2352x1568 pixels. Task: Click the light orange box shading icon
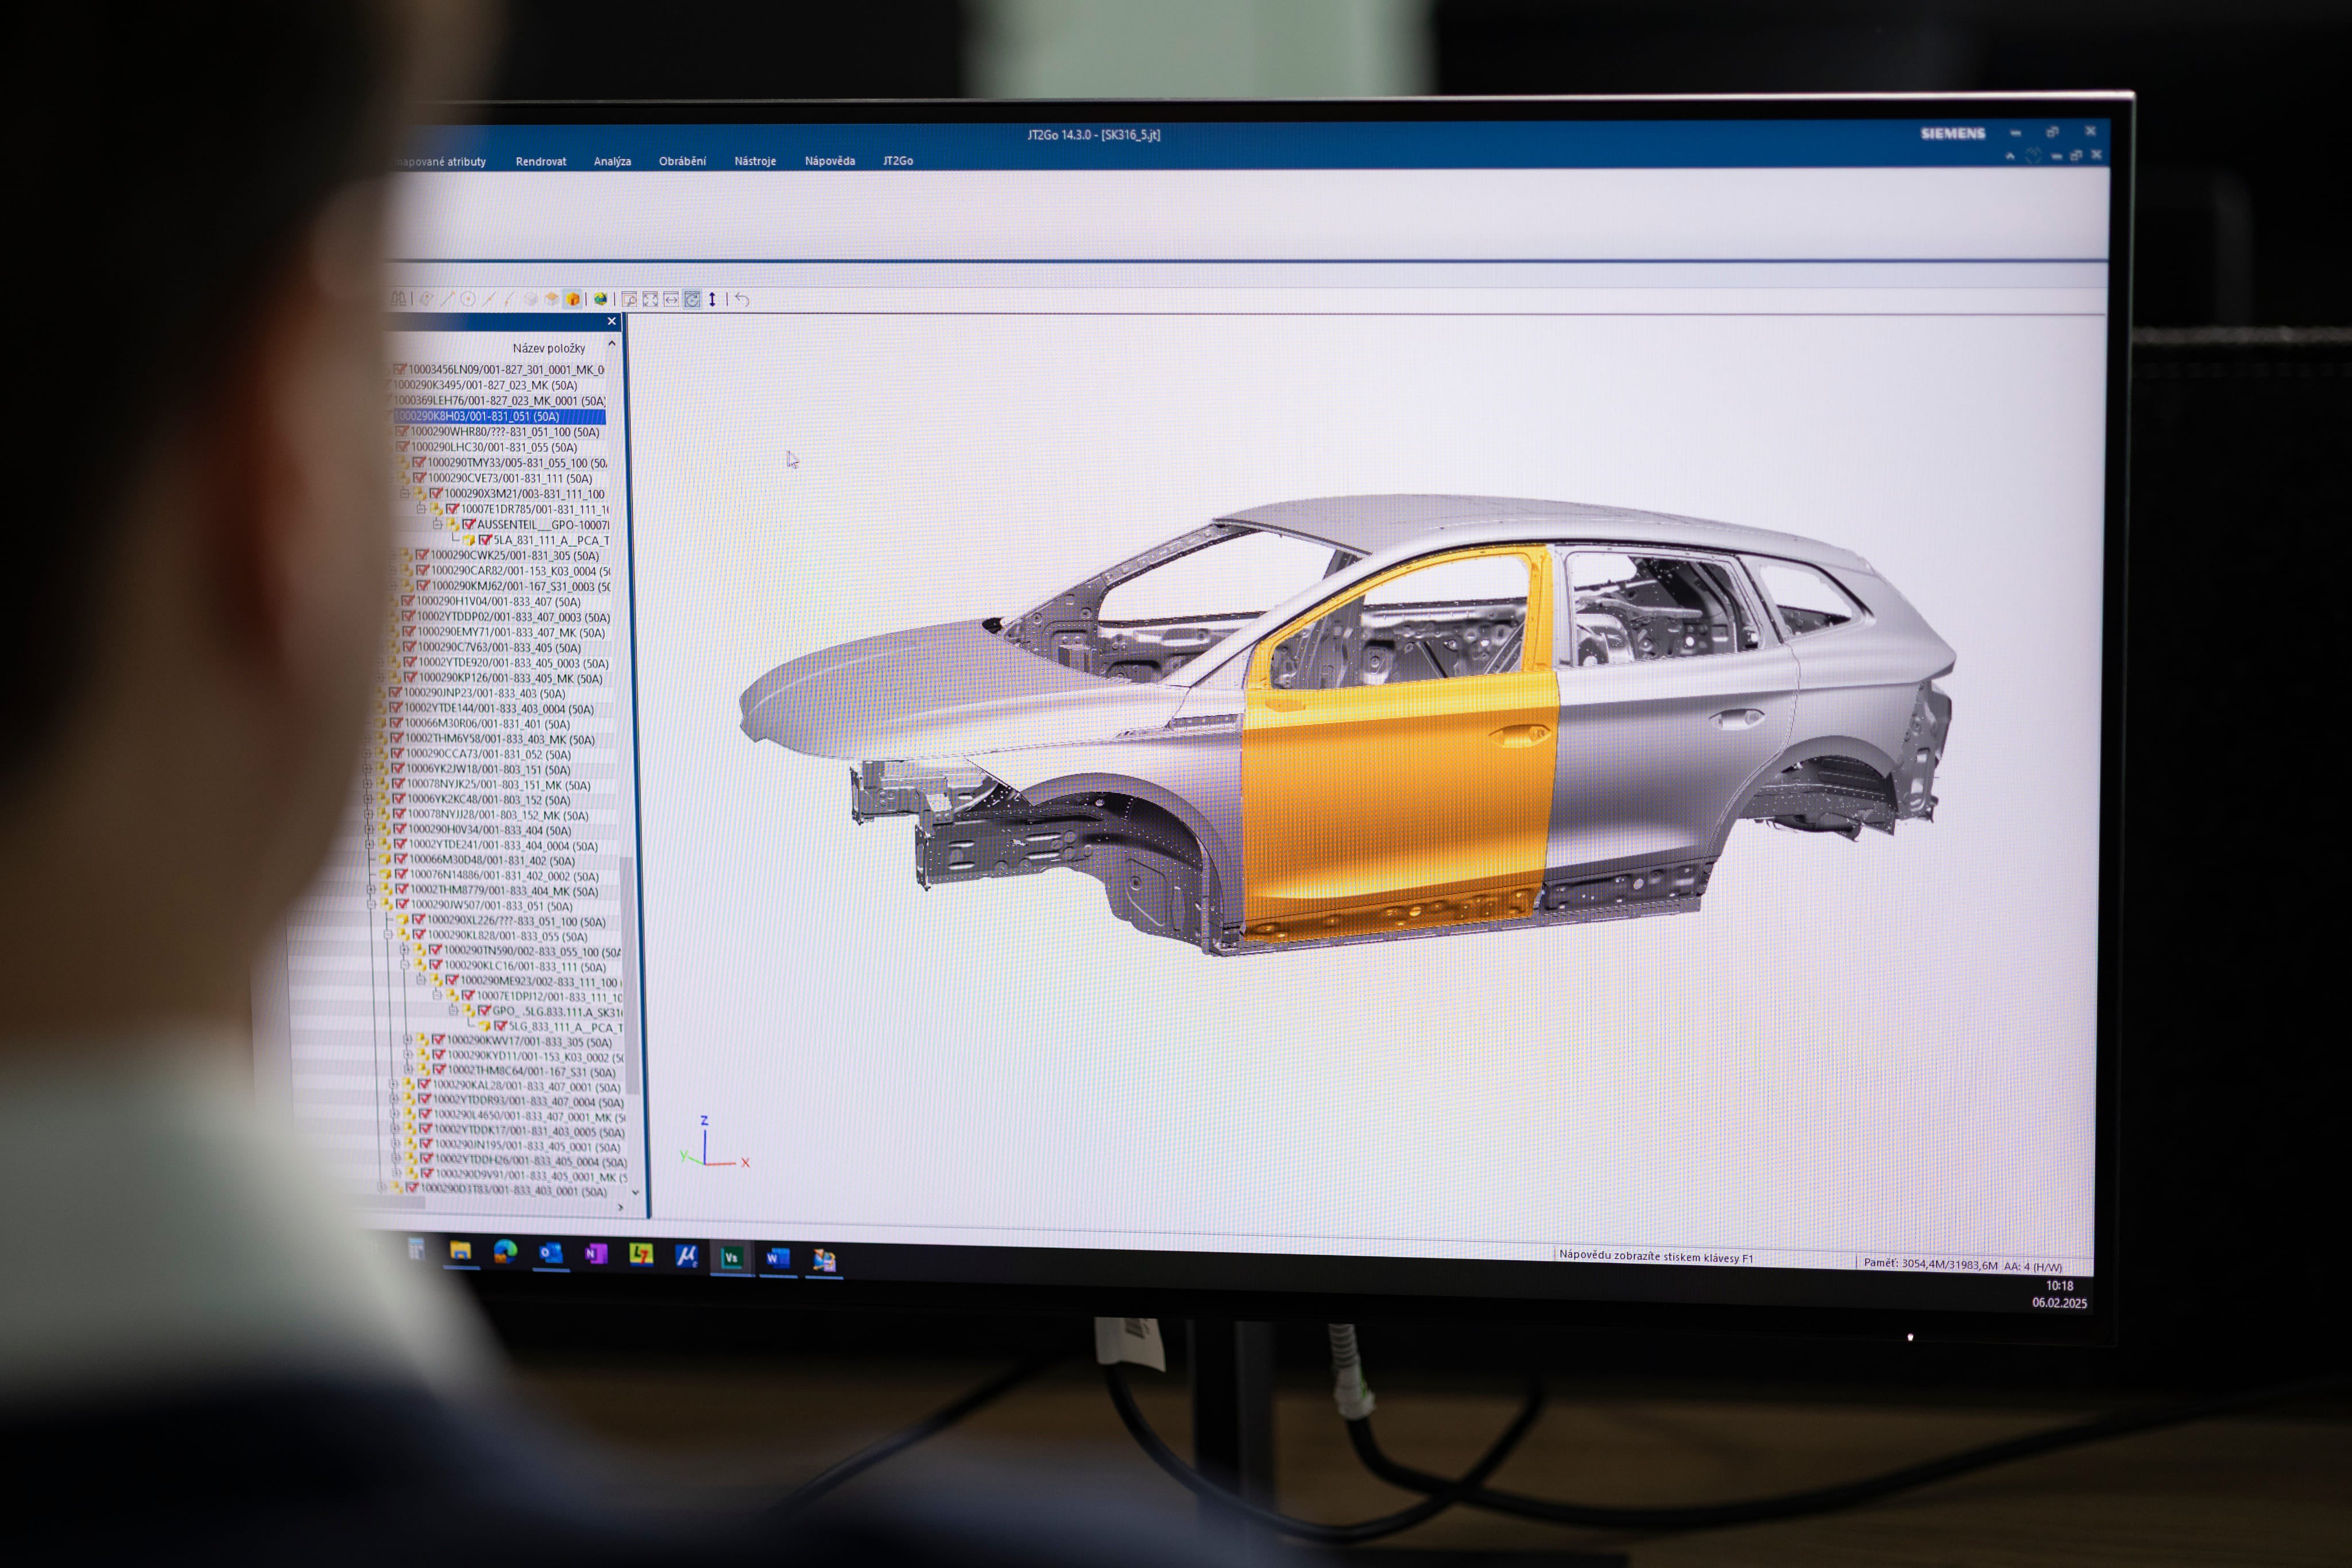coord(552,299)
